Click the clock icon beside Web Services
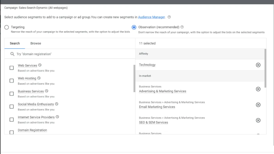Screen dimensions: 274x154 click(x=40, y=65)
